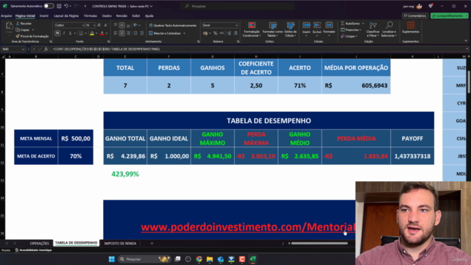The image size is (471, 265).
Task: Switch to the Dados ribbon tab
Action: point(107,15)
